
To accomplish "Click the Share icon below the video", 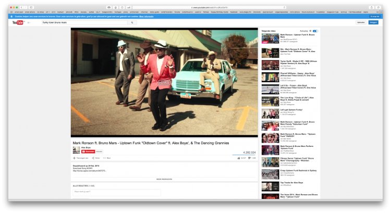I will click(93, 158).
